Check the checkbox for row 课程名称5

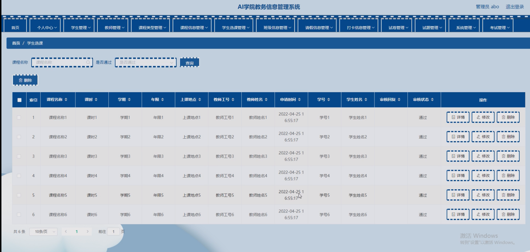point(19,195)
